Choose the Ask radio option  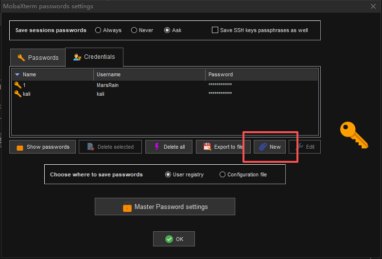[x=167, y=30]
